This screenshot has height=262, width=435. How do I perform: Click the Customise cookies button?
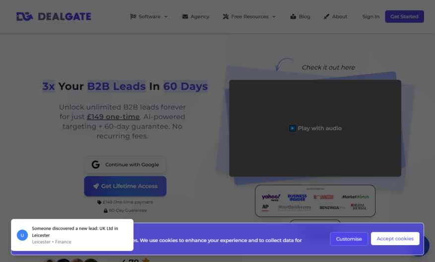point(349,239)
